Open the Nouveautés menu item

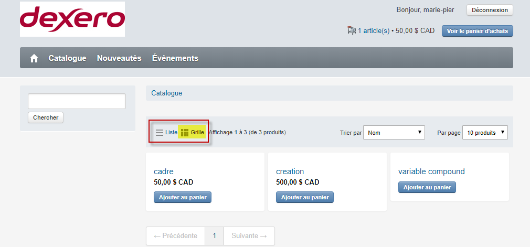tap(119, 58)
